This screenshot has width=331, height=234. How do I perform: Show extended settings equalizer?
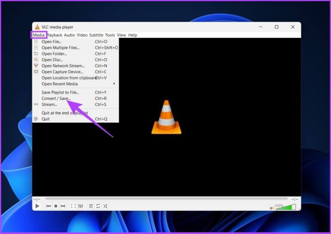click(x=81, y=206)
